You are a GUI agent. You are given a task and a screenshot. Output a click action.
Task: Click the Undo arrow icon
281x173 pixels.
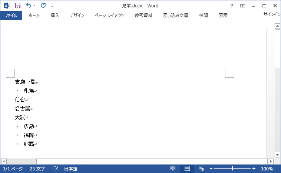[29, 6]
